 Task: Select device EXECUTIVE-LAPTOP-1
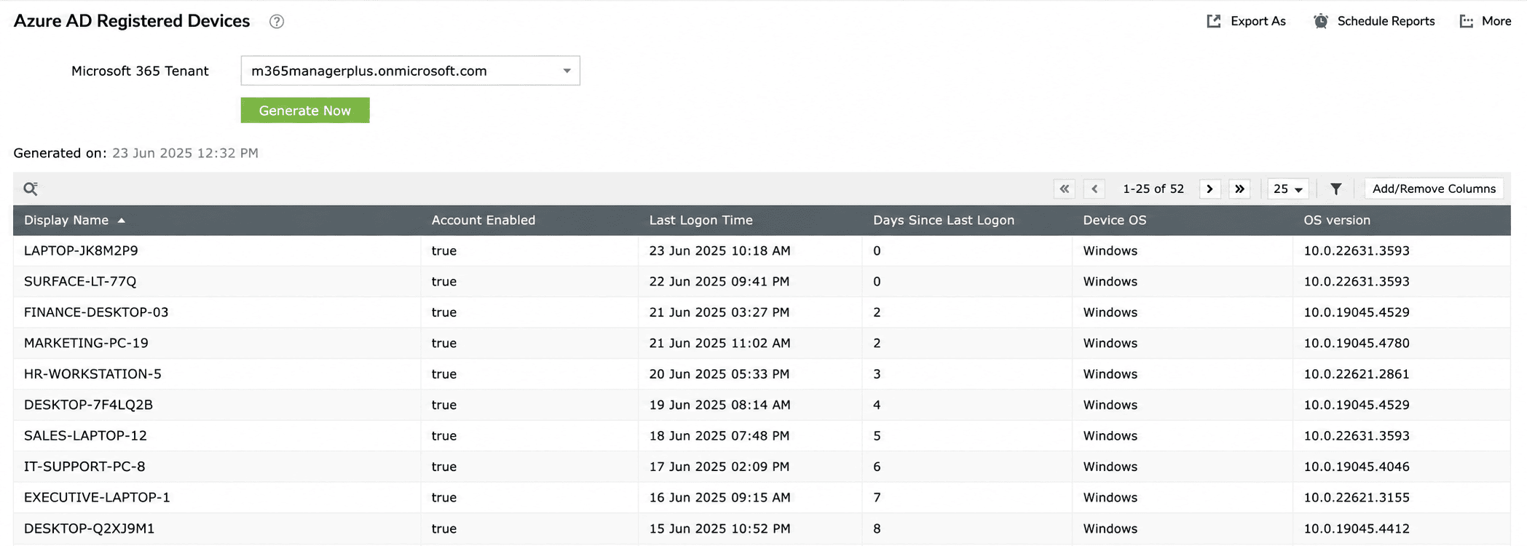97,497
